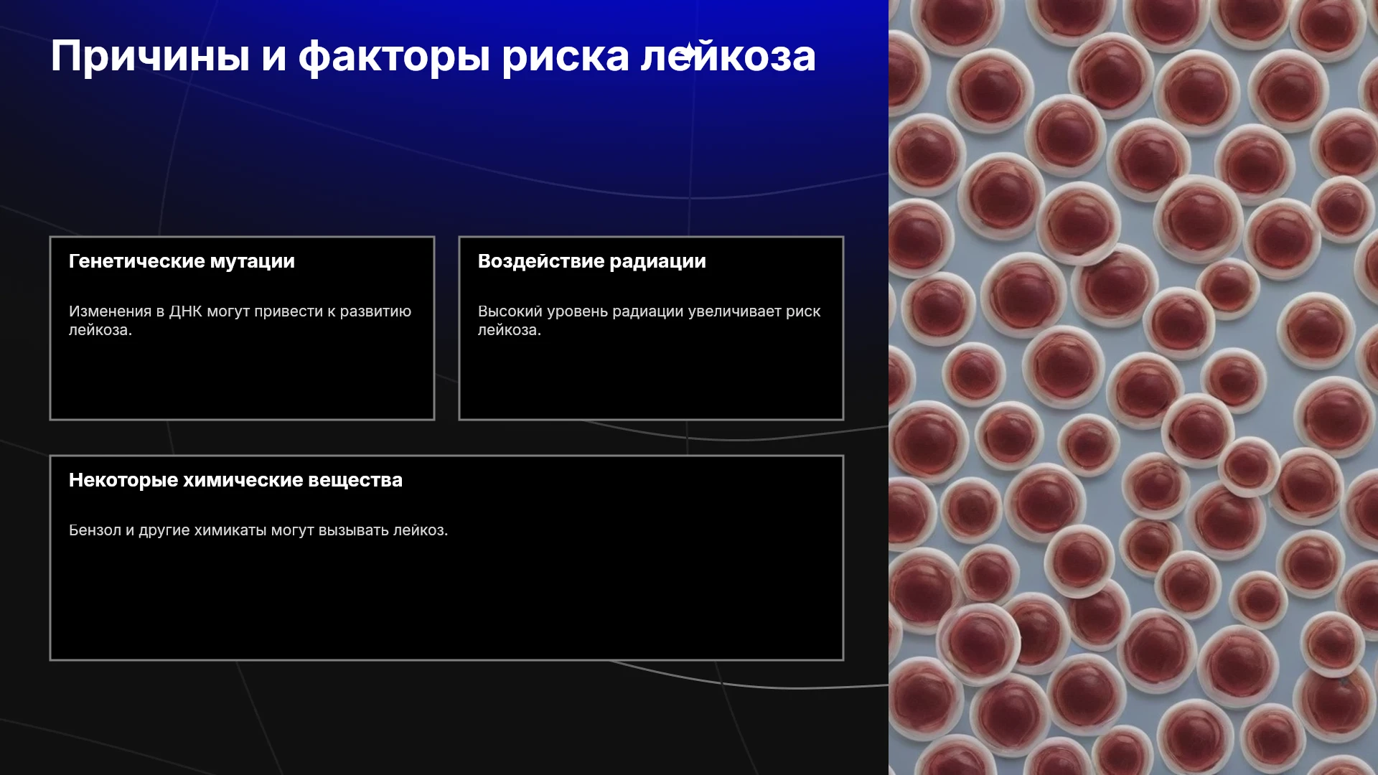The image size is (1378, 775).
Task: Click the word ДНК in first card
Action: 185,311
